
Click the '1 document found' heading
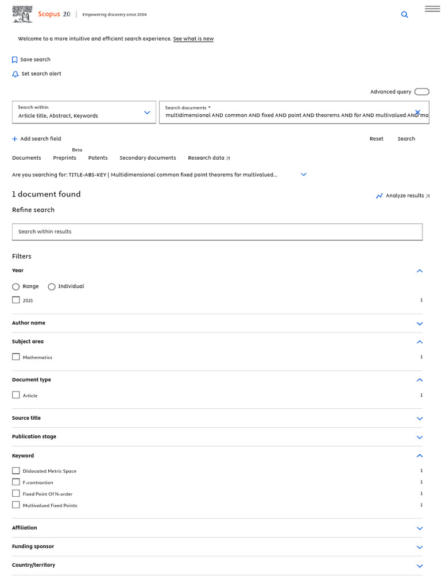pos(46,194)
